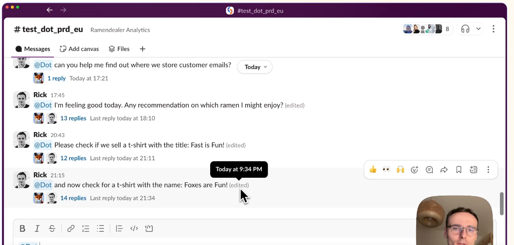Image resolution: width=514 pixels, height=245 pixels.
Task: Expand the Today date dropdown
Action: (x=255, y=67)
